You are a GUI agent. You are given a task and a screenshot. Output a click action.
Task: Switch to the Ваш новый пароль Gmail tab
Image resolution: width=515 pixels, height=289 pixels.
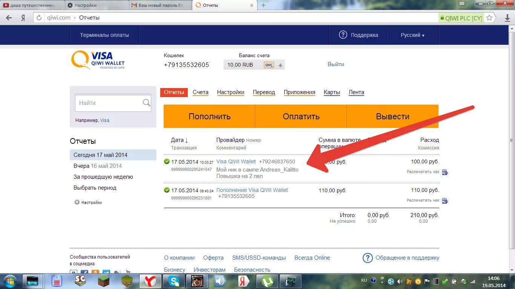(160, 5)
